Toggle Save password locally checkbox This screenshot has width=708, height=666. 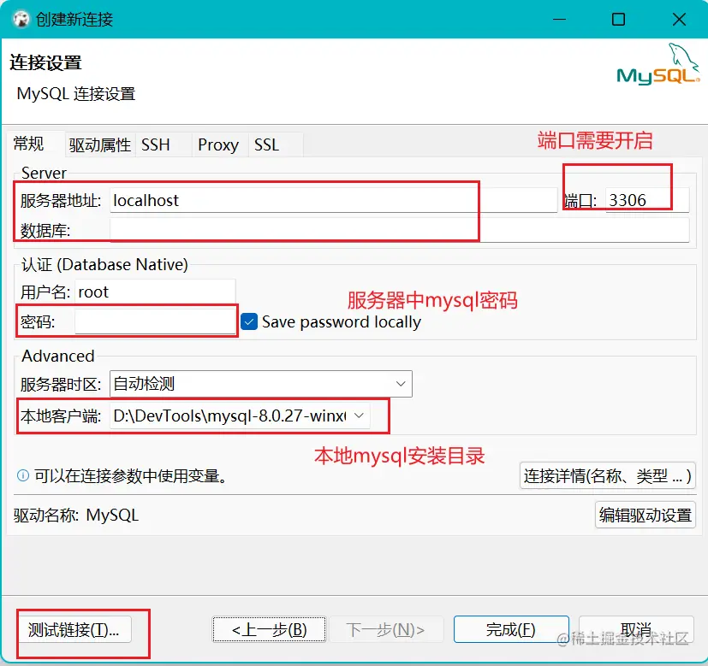249,322
